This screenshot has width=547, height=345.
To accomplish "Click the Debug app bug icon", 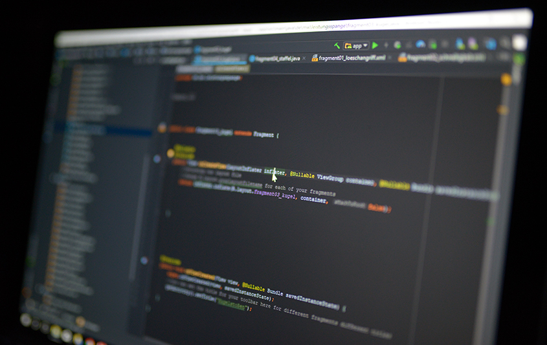I will click(397, 45).
